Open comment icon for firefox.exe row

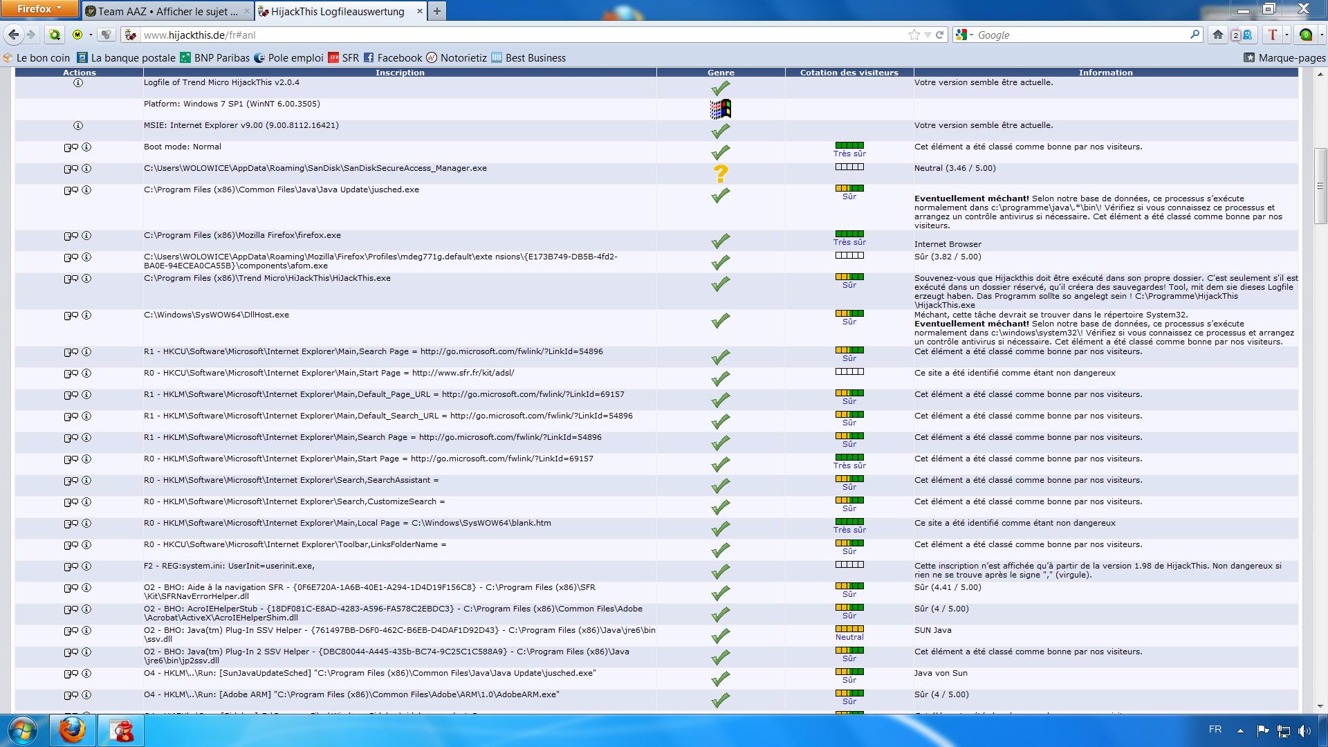(x=71, y=236)
